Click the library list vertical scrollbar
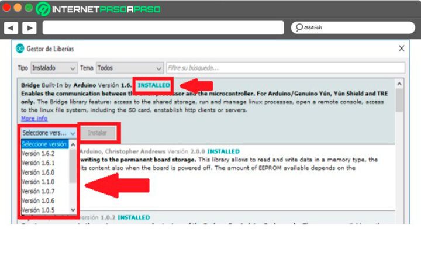The width and height of the screenshot is (421, 263). (399, 99)
